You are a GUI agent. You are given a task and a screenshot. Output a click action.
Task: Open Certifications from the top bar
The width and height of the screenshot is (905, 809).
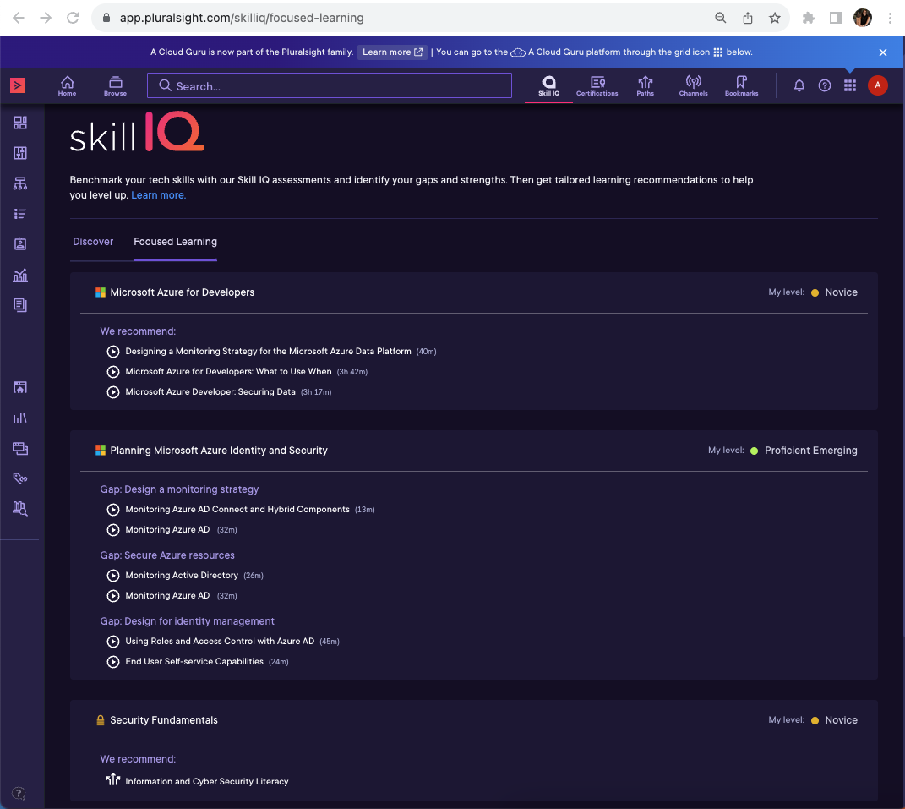pos(597,86)
